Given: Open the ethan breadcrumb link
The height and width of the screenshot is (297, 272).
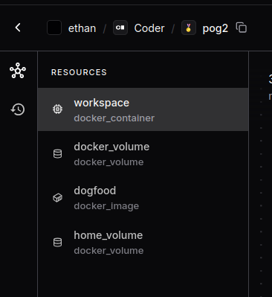Looking at the screenshot, I should 82,28.
